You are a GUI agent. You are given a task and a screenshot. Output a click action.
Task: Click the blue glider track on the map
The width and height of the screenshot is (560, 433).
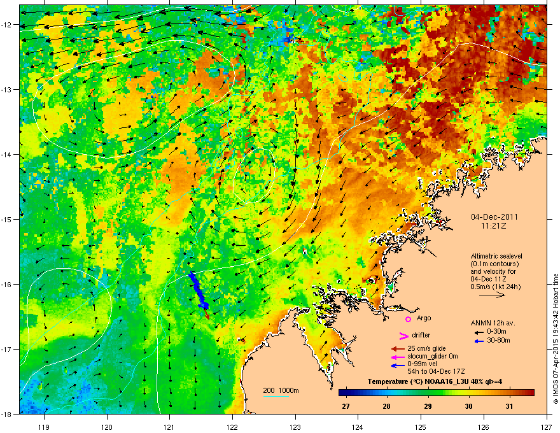[197, 288]
